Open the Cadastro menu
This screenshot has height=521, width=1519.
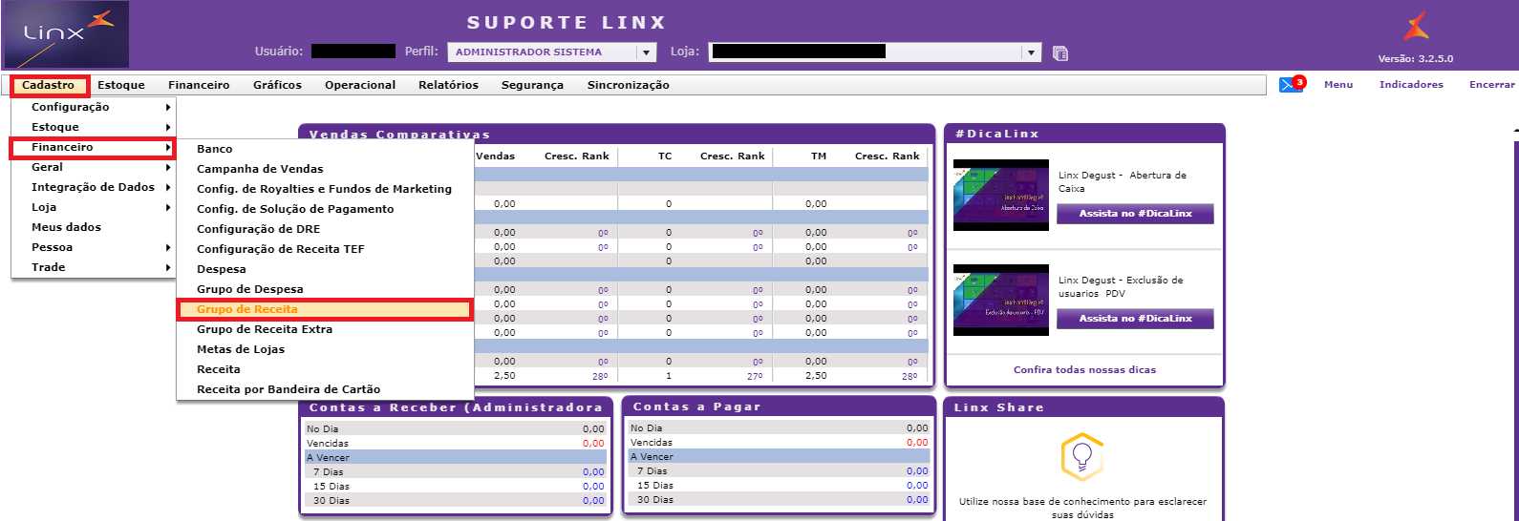49,85
